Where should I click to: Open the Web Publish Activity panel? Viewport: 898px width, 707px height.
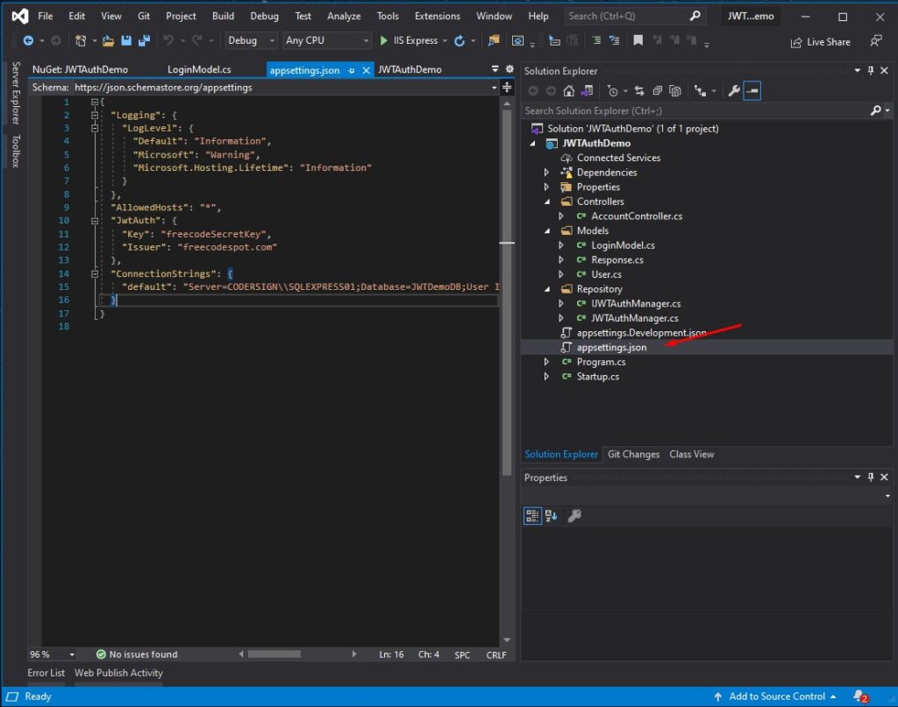(118, 673)
